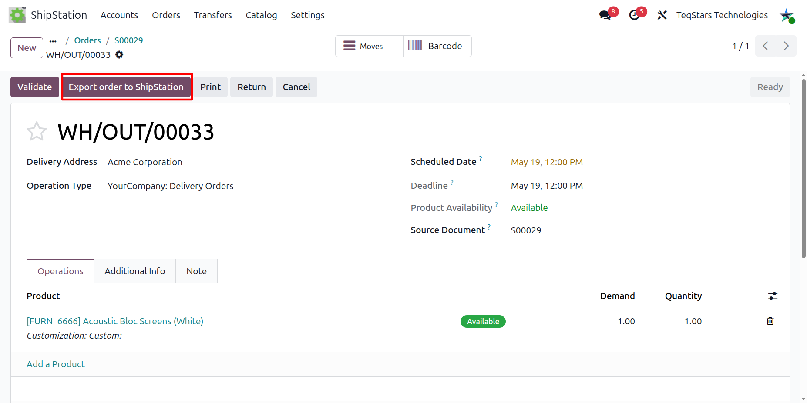This screenshot has width=807, height=403.
Task: Click the green Available badge
Action: [x=483, y=322]
